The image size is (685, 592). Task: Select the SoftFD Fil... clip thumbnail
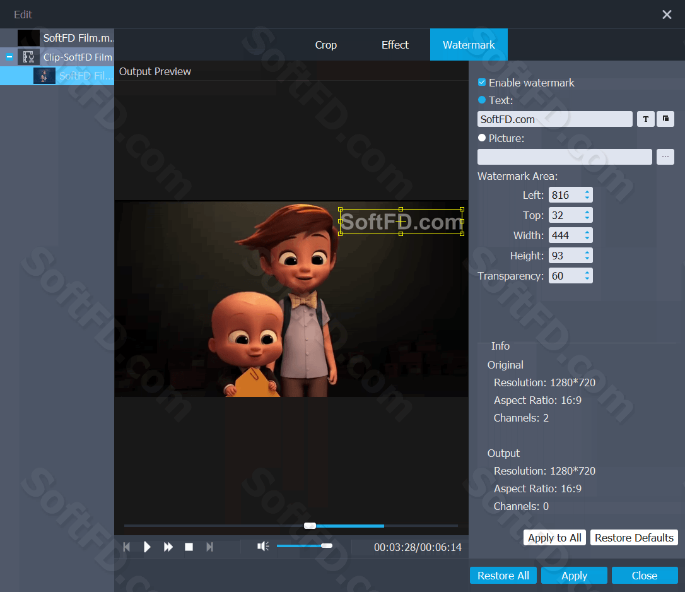click(x=44, y=76)
